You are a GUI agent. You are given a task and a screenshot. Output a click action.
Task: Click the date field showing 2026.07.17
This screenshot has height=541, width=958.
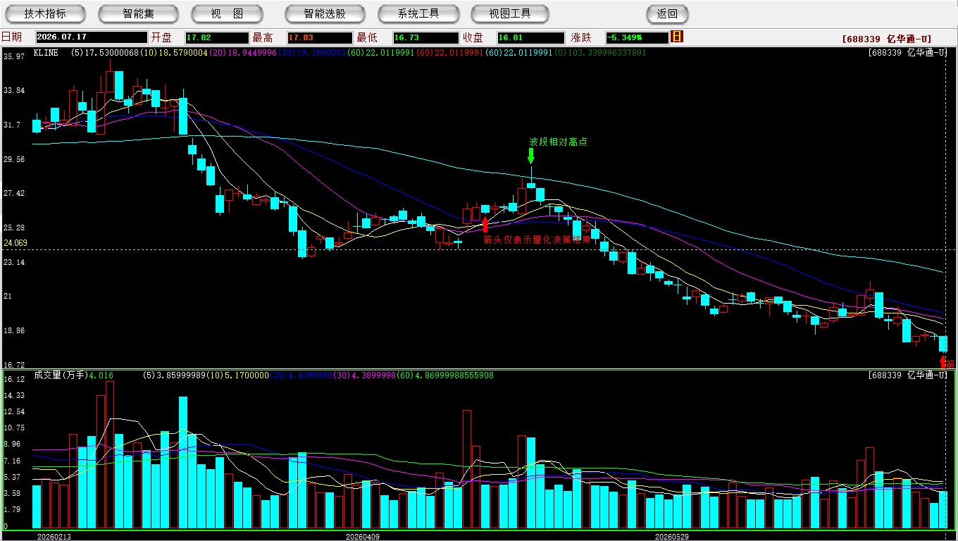[x=92, y=37]
